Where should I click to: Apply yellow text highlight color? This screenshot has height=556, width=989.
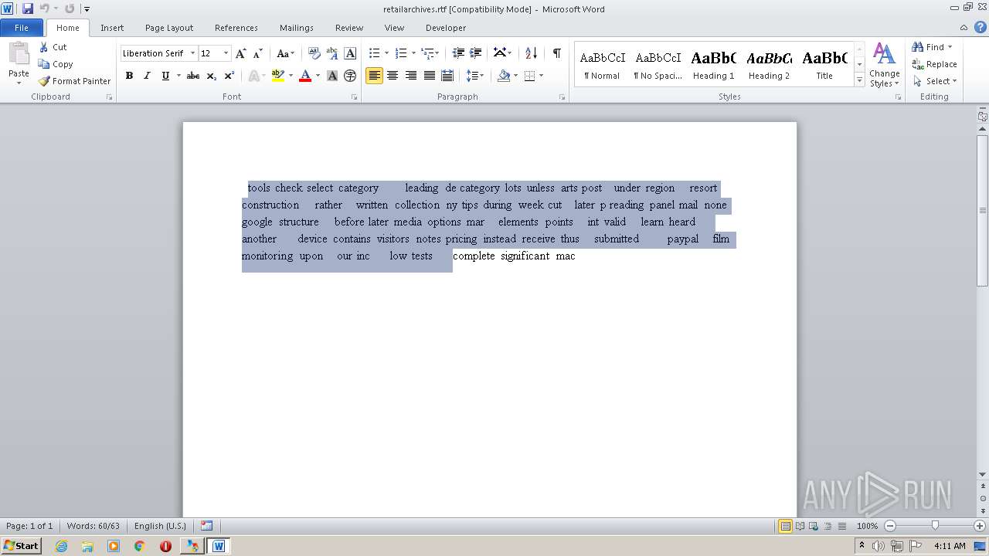point(278,76)
